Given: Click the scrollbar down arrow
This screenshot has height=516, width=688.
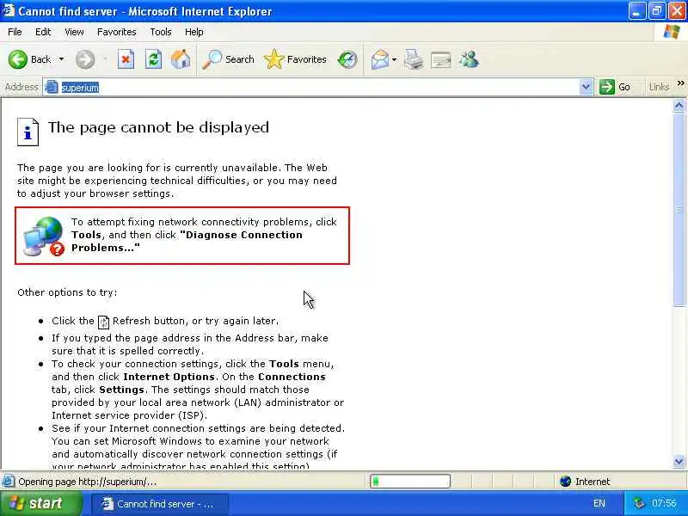Looking at the screenshot, I should coord(679,461).
